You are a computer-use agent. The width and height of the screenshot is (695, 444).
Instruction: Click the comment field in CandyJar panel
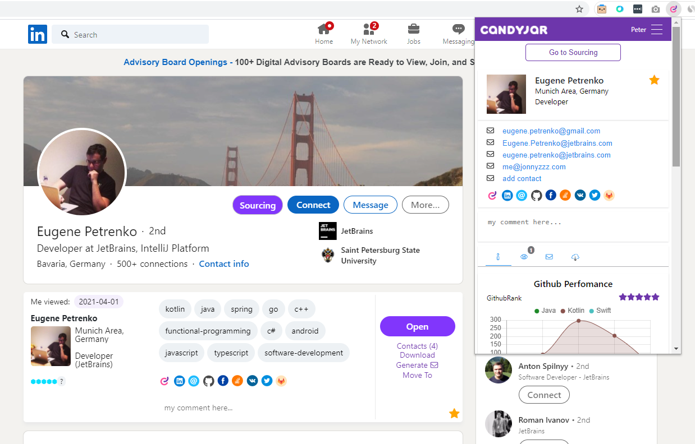pos(573,225)
